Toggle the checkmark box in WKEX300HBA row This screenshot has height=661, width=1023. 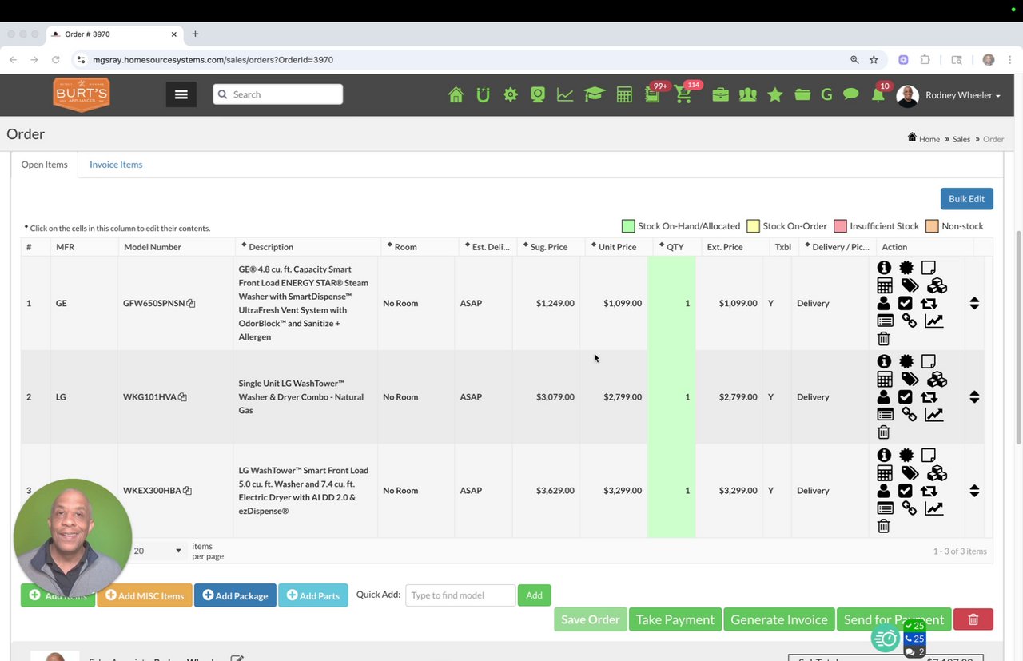pyautogui.click(x=905, y=490)
